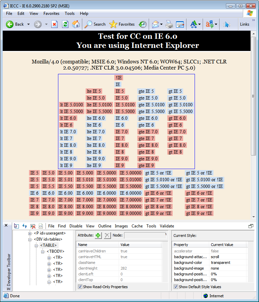Uncheck Show Read-Only Properties

[80, 287]
